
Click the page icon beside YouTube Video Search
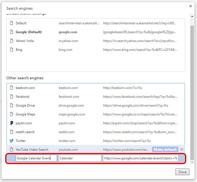(12, 149)
